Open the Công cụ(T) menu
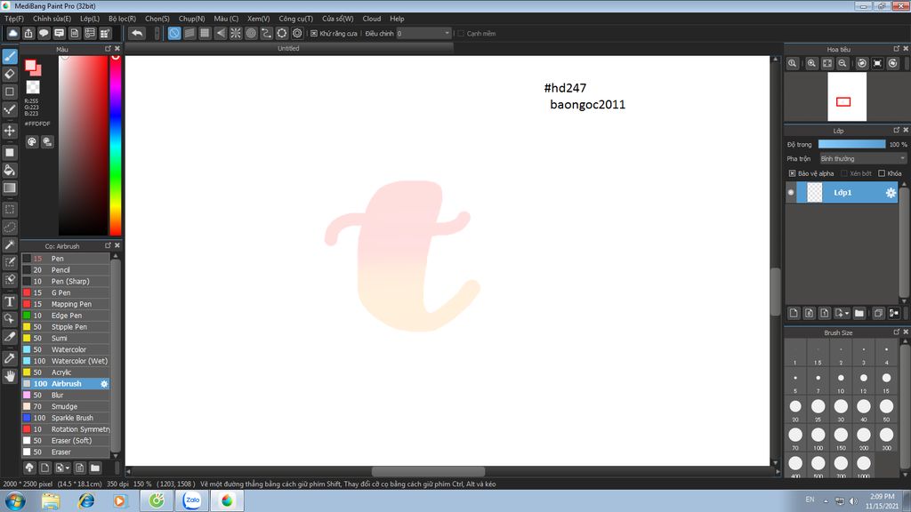The image size is (911, 512). tap(295, 19)
